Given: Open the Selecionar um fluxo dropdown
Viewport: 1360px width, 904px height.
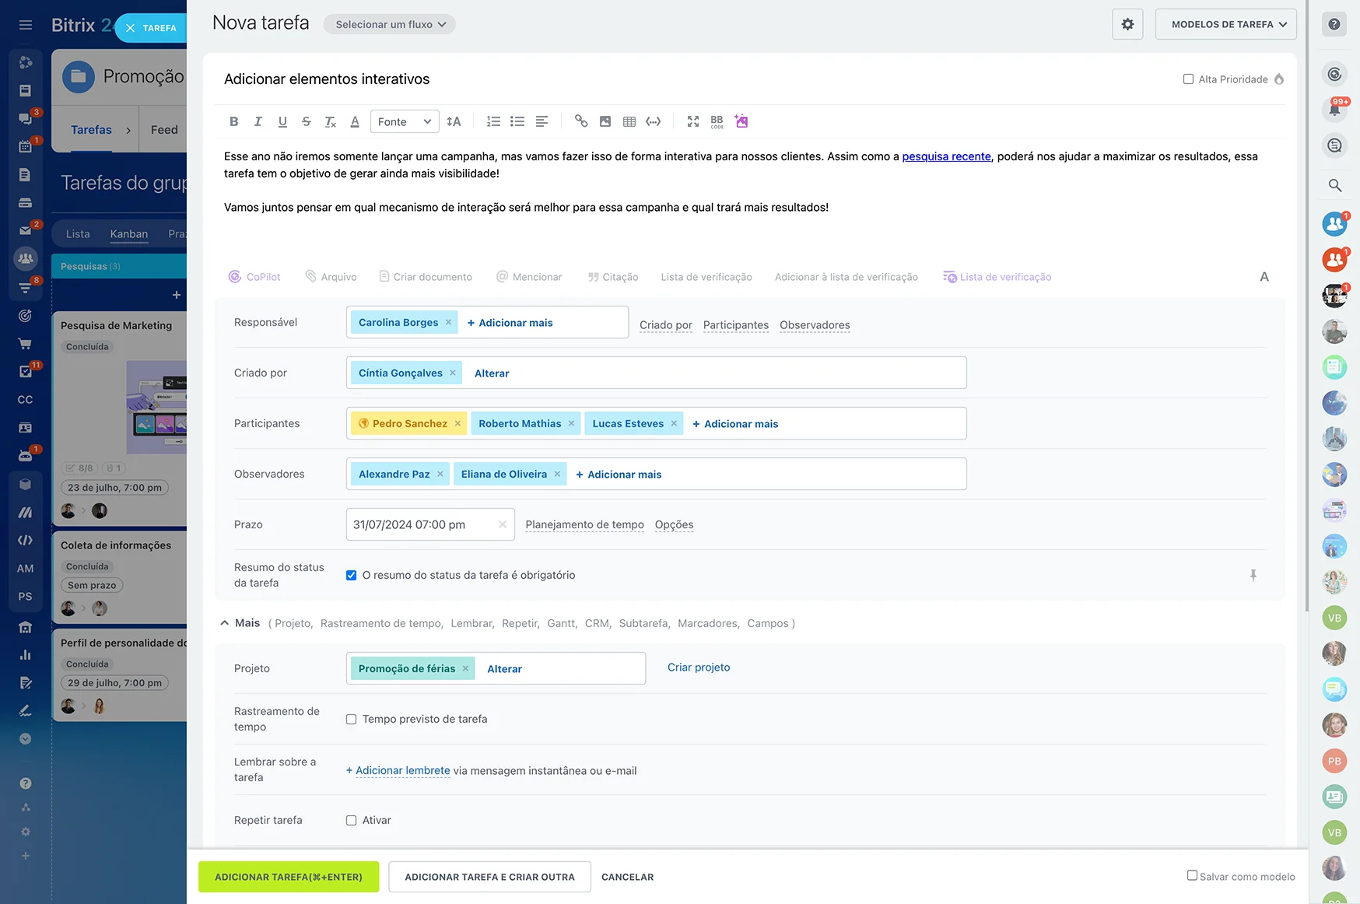Looking at the screenshot, I should click(x=390, y=25).
